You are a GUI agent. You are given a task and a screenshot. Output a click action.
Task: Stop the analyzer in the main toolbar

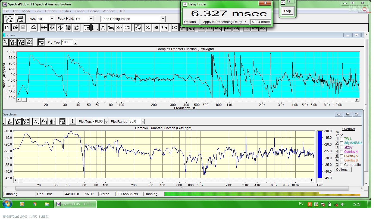tap(20, 19)
